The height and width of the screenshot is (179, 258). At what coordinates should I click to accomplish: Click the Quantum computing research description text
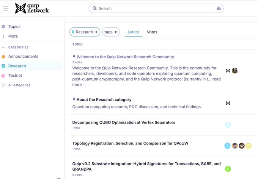(x=137, y=107)
